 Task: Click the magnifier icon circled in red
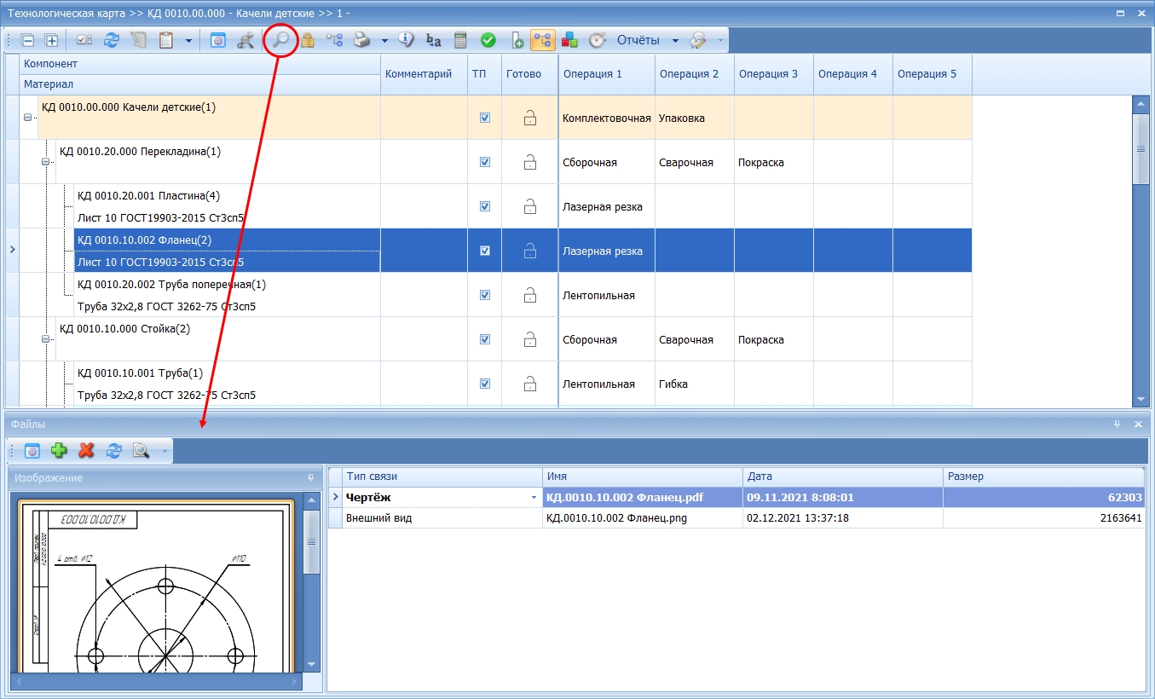click(x=280, y=39)
